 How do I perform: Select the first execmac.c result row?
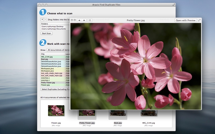point(55,78)
